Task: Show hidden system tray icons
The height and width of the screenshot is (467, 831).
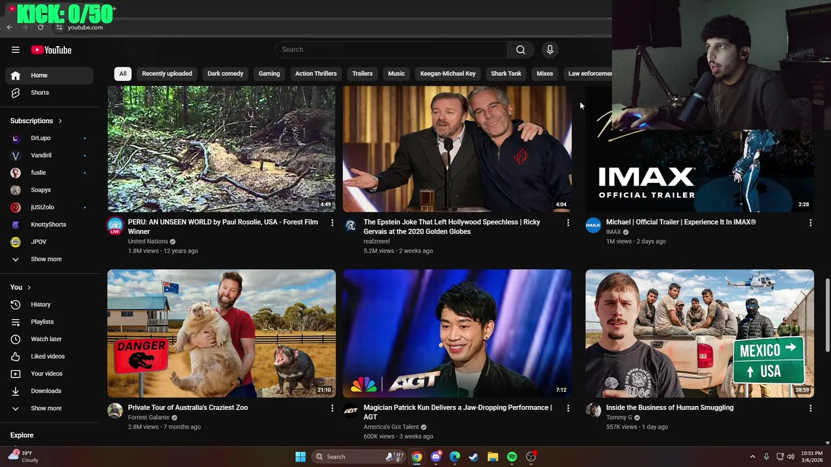Action: pyautogui.click(x=752, y=457)
